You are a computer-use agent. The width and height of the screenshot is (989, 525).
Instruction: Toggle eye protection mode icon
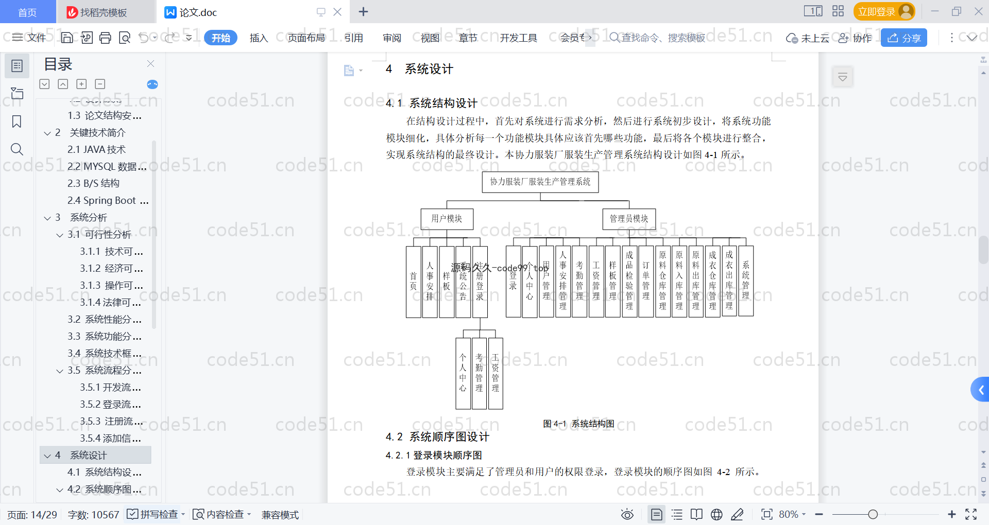(x=627, y=514)
